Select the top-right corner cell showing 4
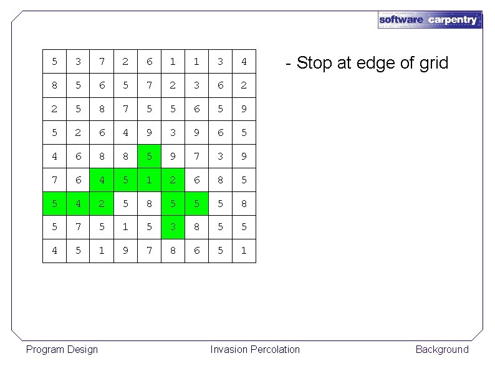The height and width of the screenshot is (371, 495). 244,62
